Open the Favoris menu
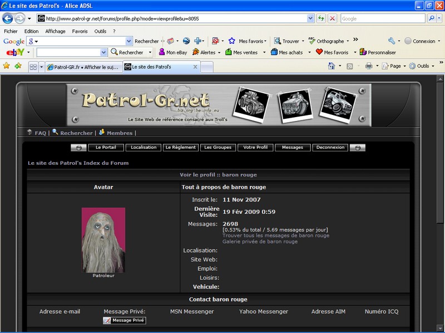Image resolution: width=445 pixels, height=333 pixels. pos(80,31)
